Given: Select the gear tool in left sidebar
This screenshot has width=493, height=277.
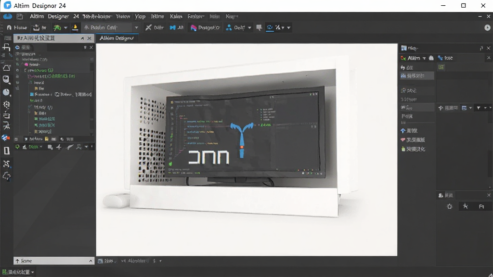Looking at the screenshot, I should pos(6,104).
